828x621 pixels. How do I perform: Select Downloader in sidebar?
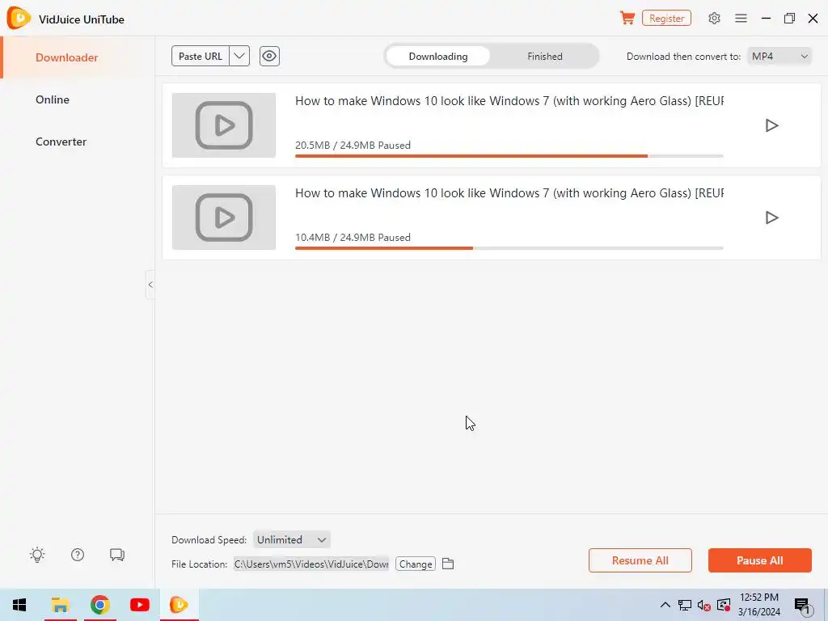[x=66, y=57]
